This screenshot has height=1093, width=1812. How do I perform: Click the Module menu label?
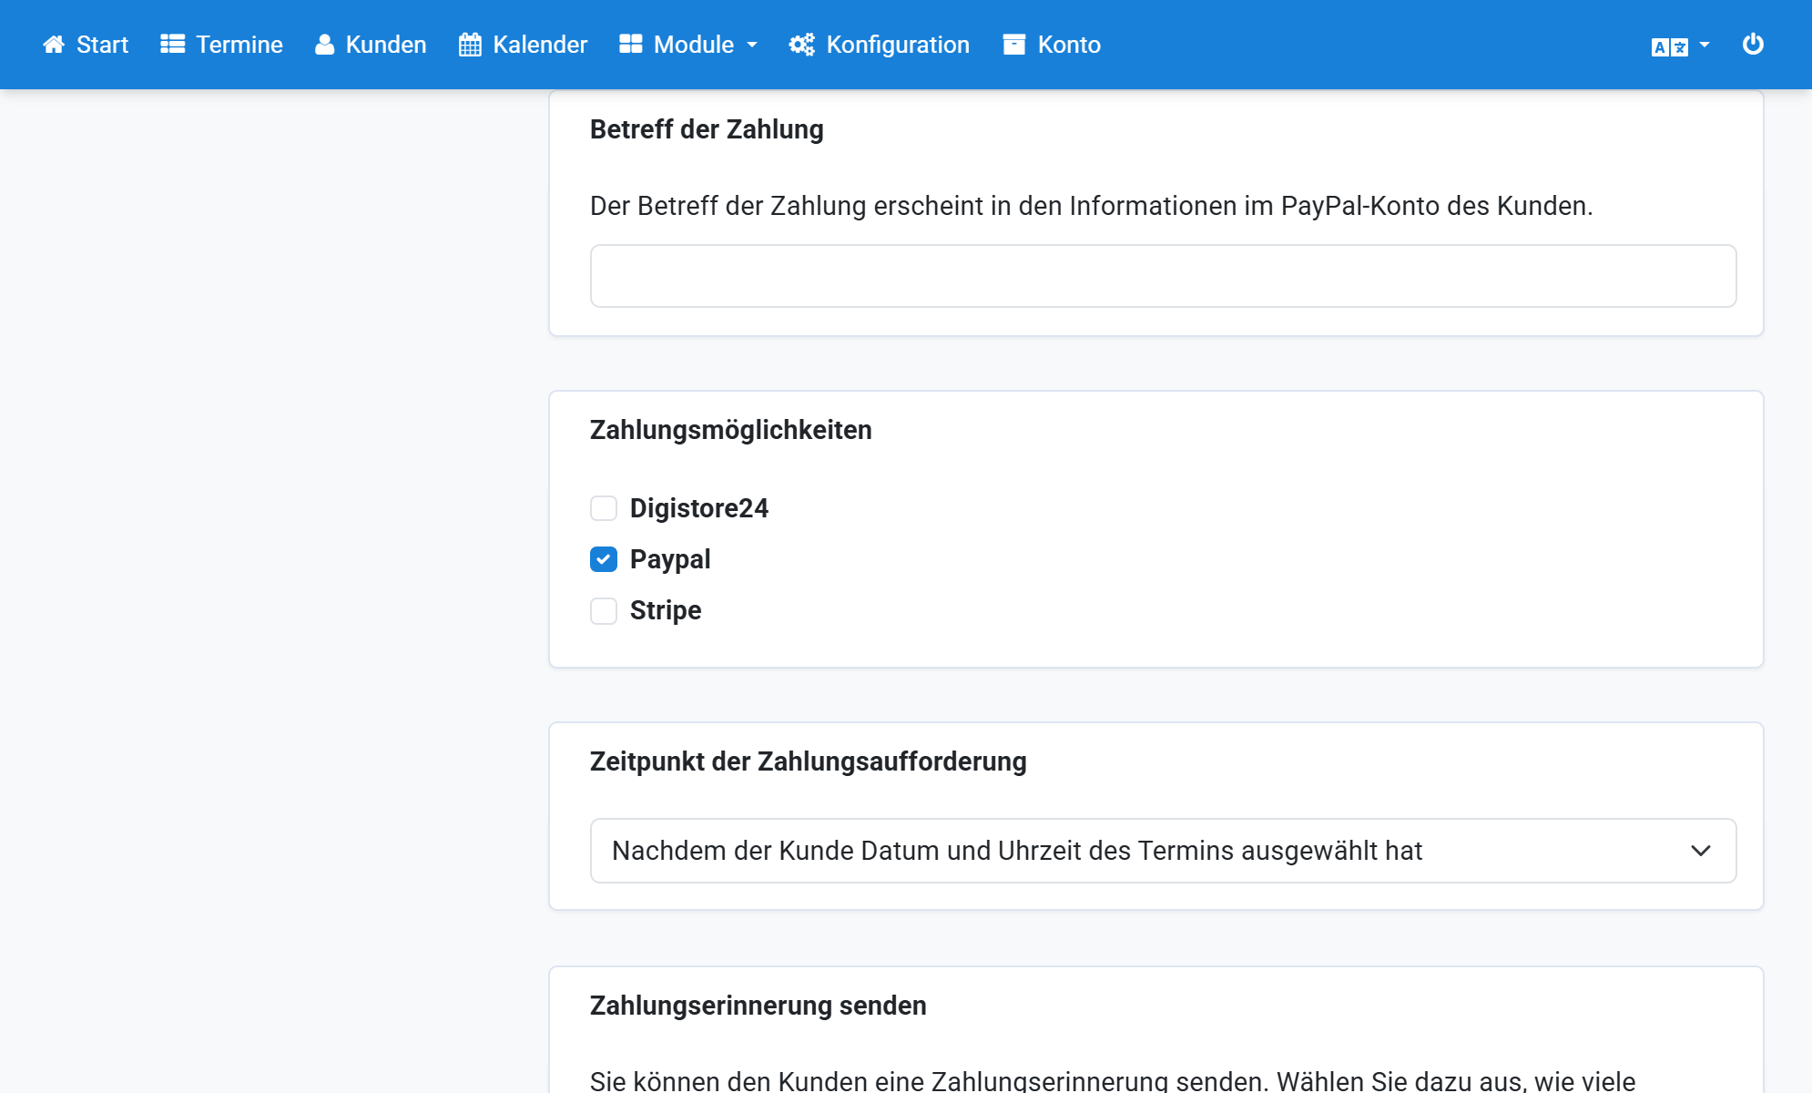click(694, 45)
